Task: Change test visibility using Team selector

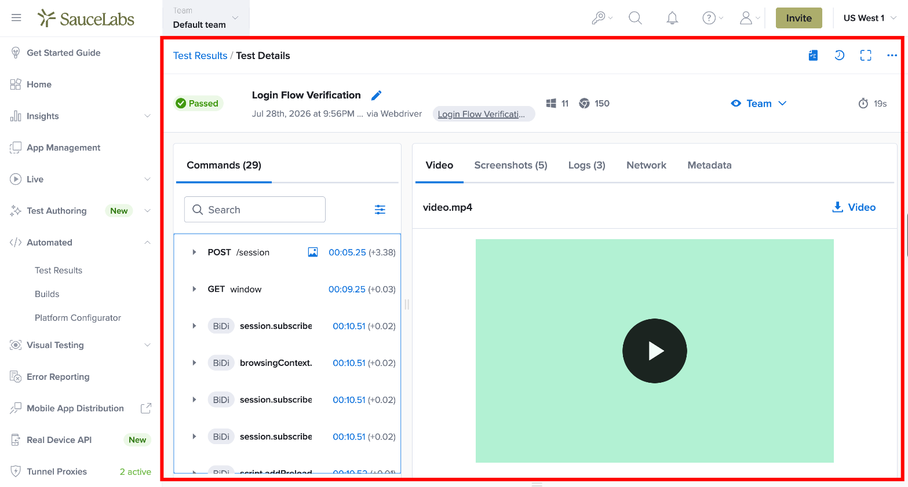Action: coord(759,104)
